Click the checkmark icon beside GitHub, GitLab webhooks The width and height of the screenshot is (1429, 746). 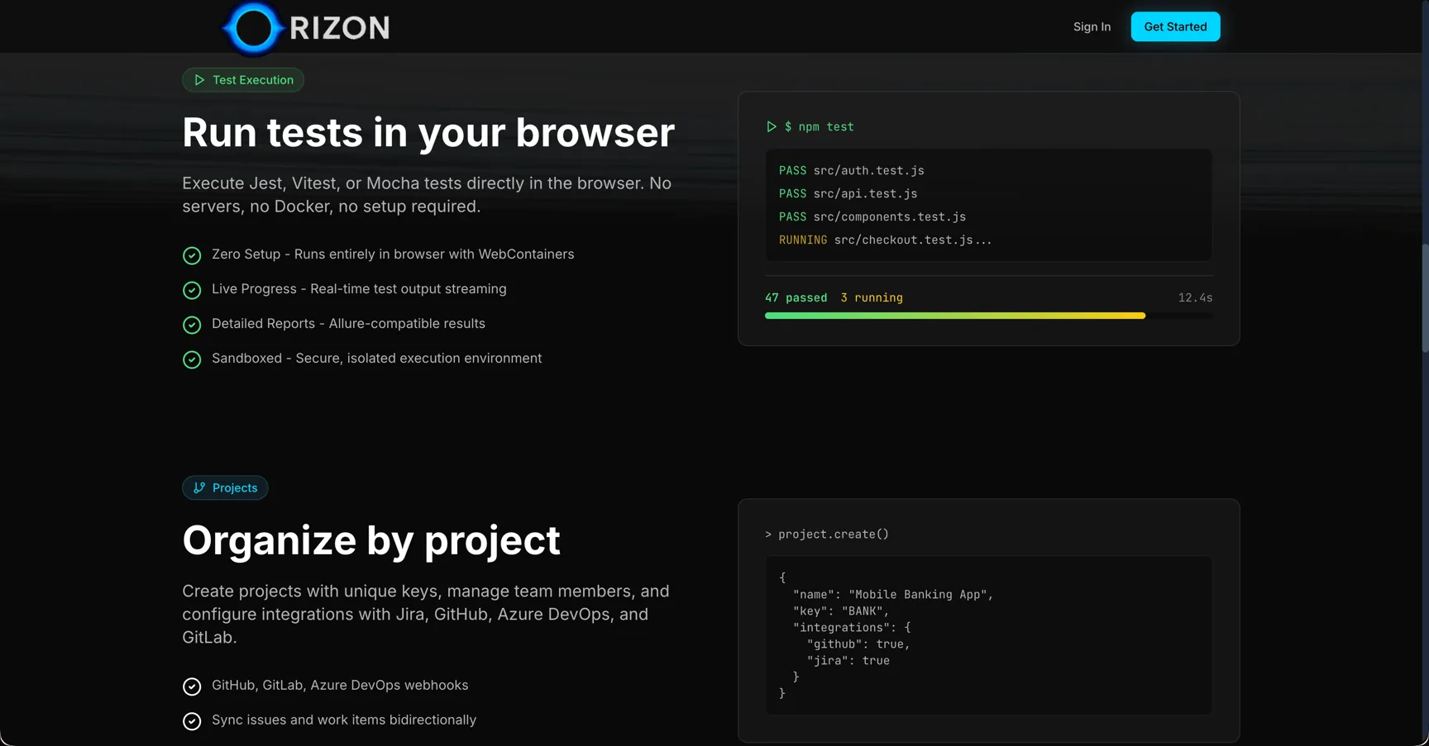(192, 687)
